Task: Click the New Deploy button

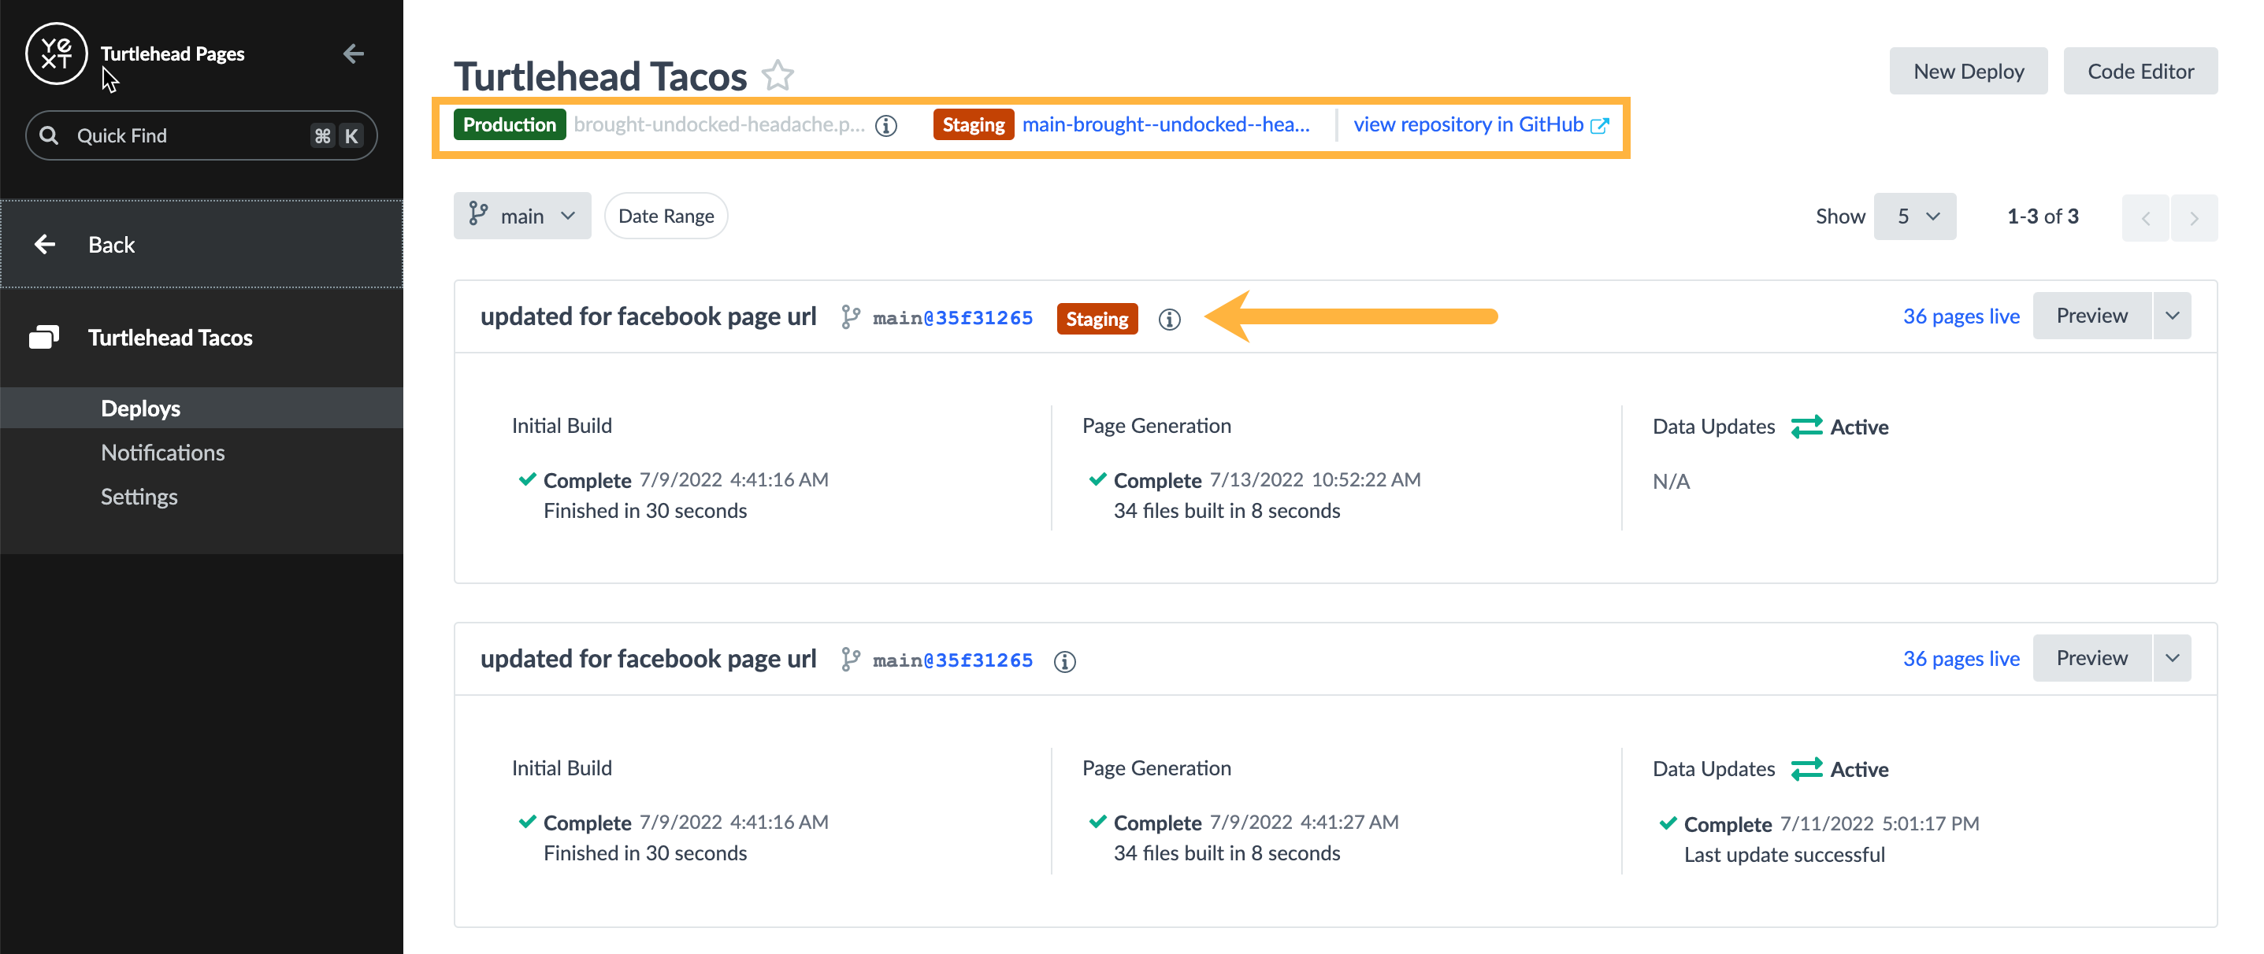Action: pyautogui.click(x=1968, y=71)
